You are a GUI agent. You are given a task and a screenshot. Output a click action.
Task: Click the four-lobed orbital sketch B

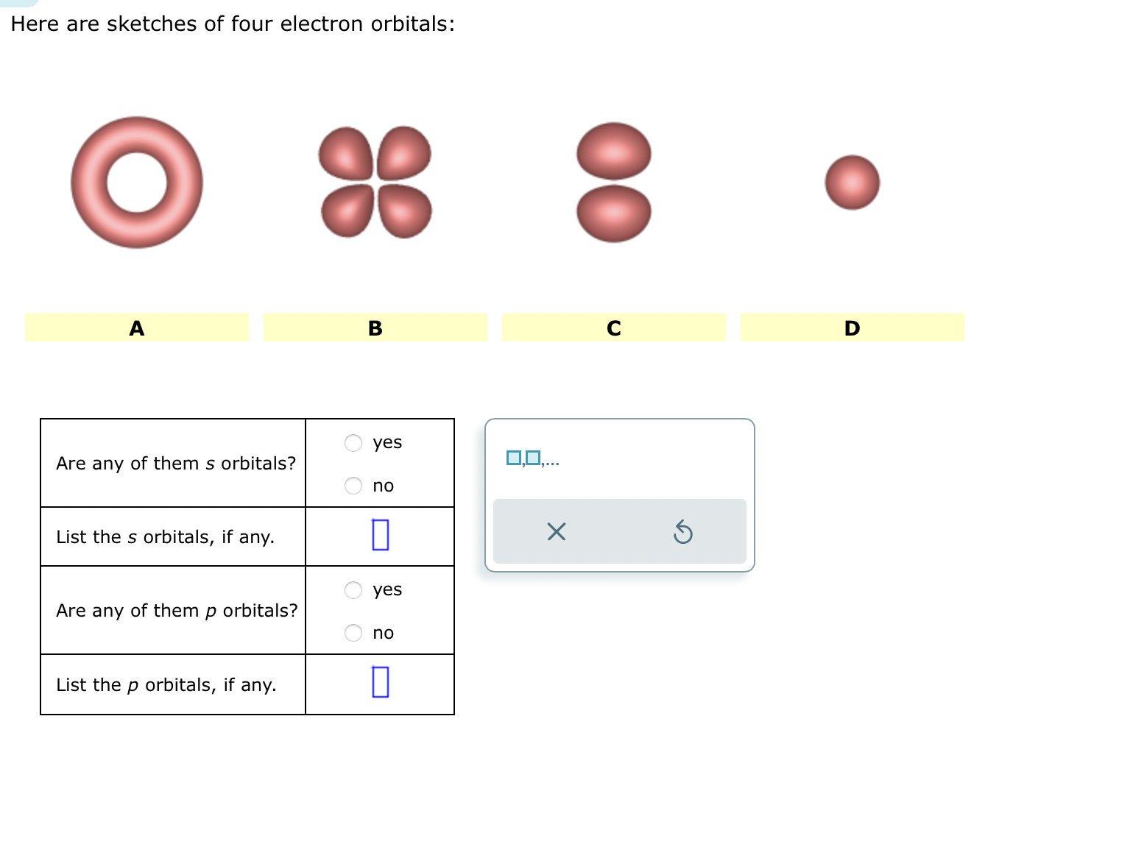pos(374,184)
